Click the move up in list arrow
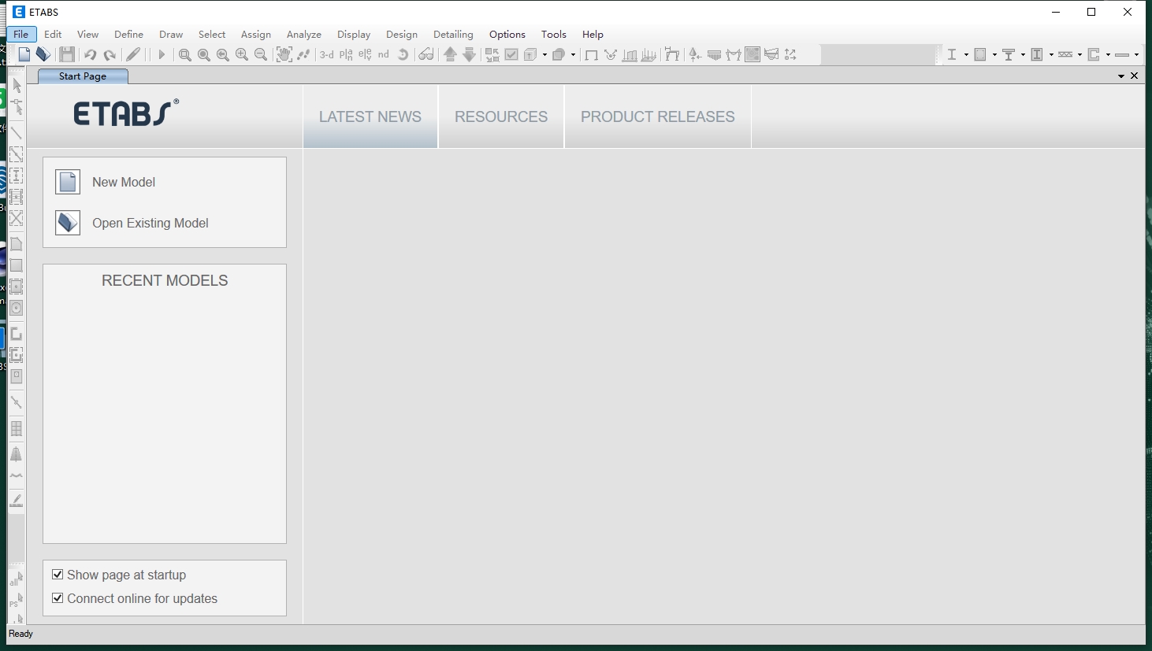The image size is (1152, 651). 450,54
